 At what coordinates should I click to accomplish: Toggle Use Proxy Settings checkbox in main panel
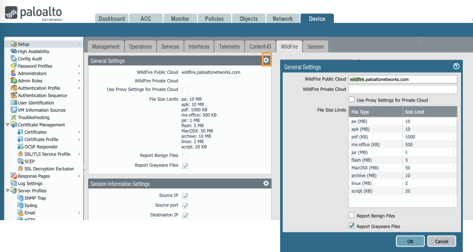[x=185, y=90]
